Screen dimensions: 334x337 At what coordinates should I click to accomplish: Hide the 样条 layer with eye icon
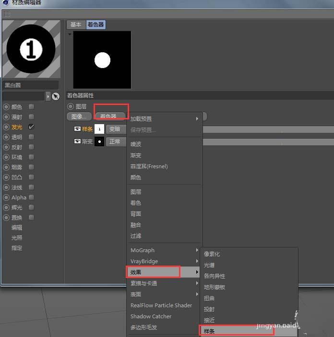(x=77, y=129)
